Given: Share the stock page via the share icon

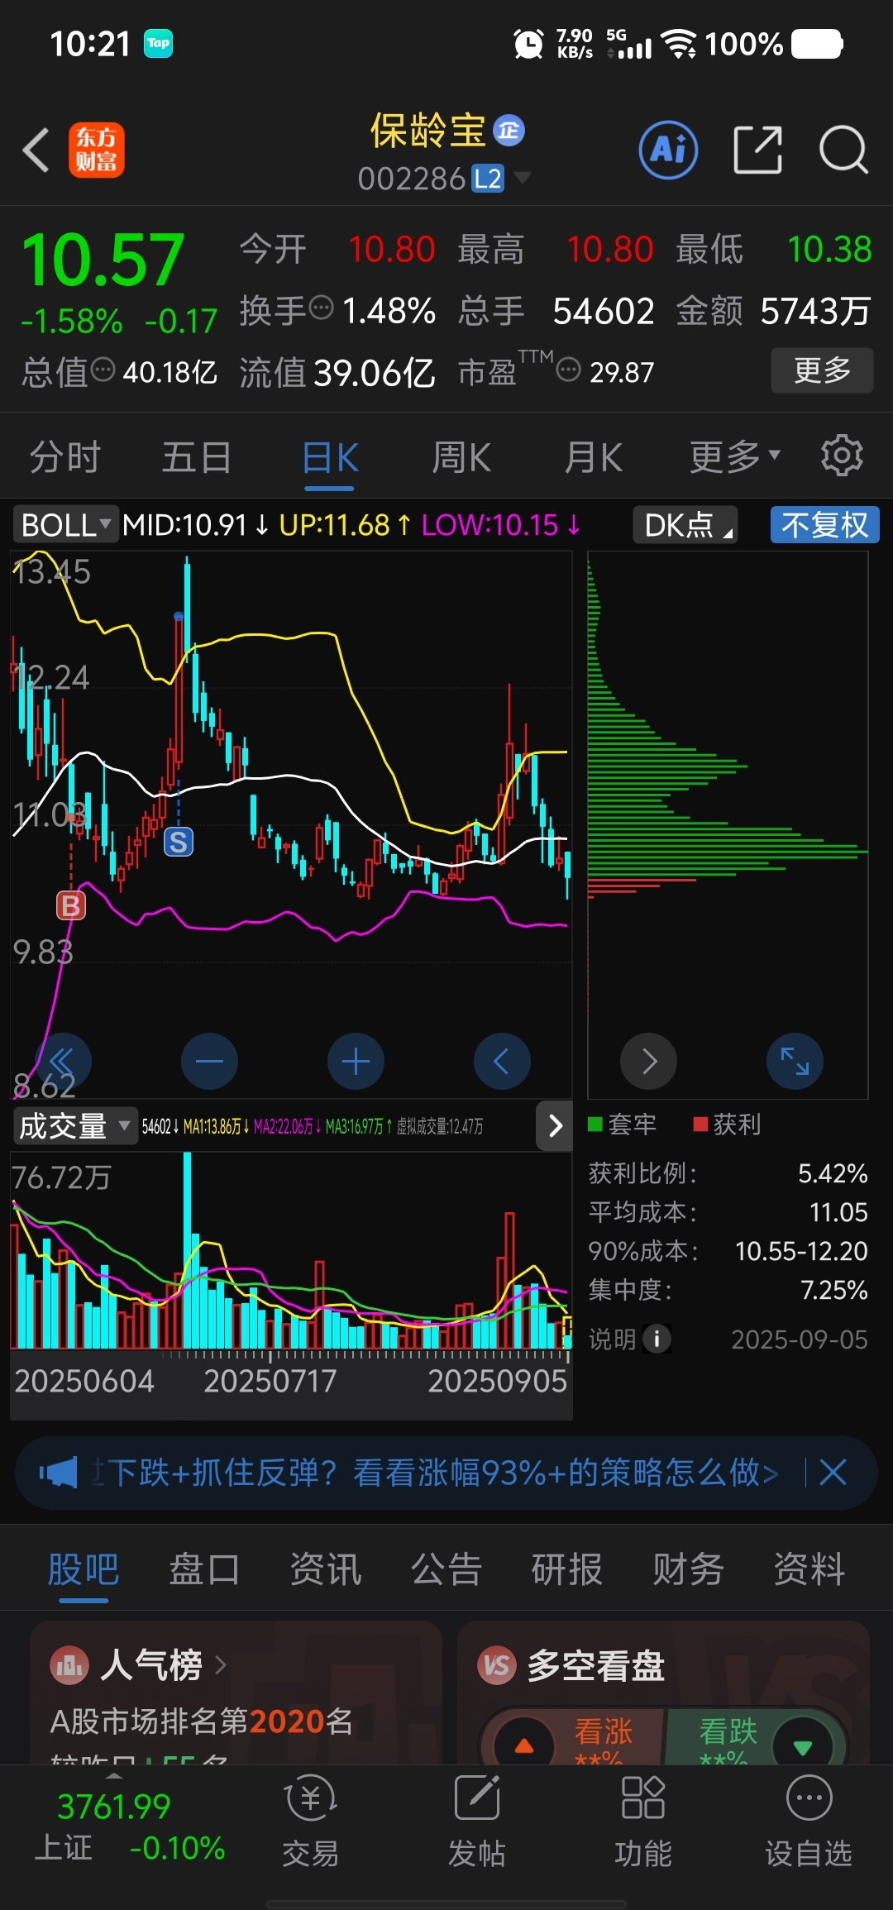Looking at the screenshot, I should click(x=757, y=150).
